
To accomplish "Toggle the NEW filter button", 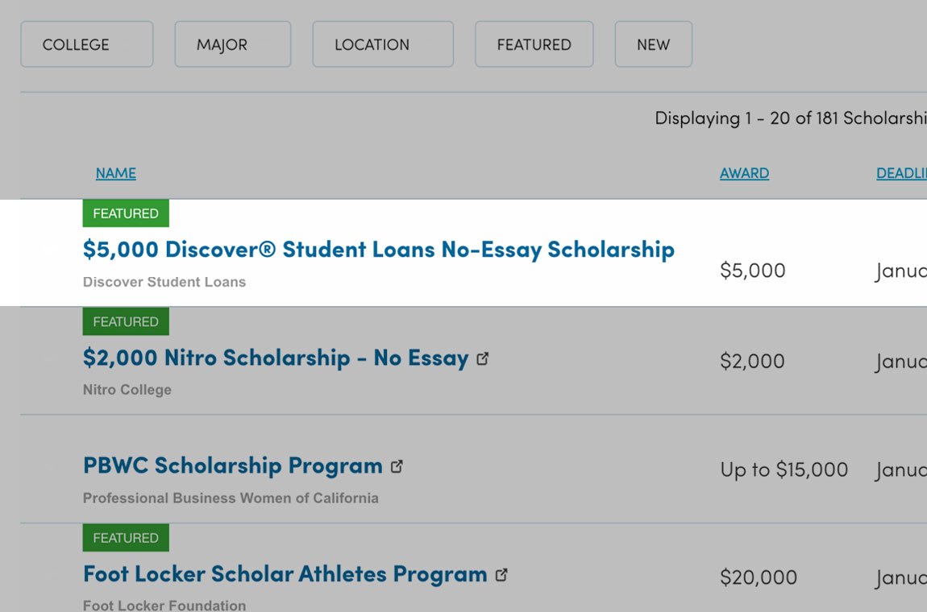I will [653, 44].
